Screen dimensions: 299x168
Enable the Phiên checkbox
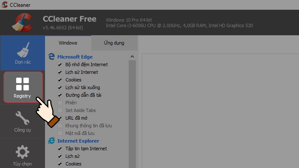60,103
